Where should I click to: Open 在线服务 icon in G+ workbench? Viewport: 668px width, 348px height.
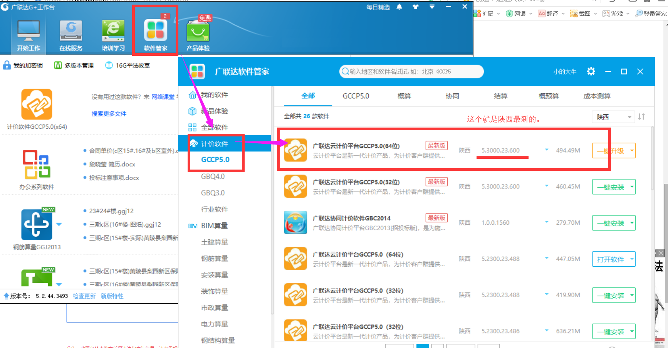[x=71, y=35]
